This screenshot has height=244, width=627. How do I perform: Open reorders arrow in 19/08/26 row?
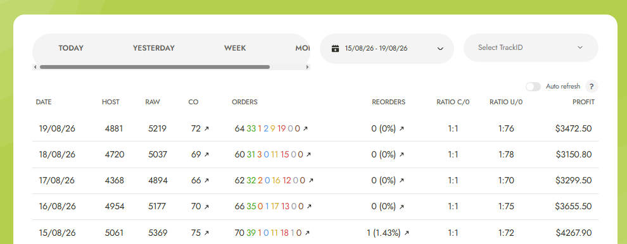pyautogui.click(x=402, y=128)
